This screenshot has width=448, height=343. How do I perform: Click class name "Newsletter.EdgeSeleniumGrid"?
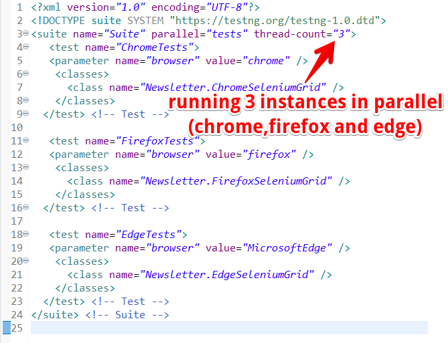pos(227,275)
